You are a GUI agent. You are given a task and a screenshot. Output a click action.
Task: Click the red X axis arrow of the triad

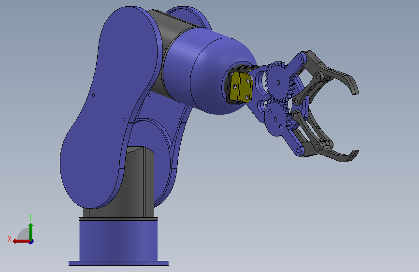pyautogui.click(x=21, y=242)
